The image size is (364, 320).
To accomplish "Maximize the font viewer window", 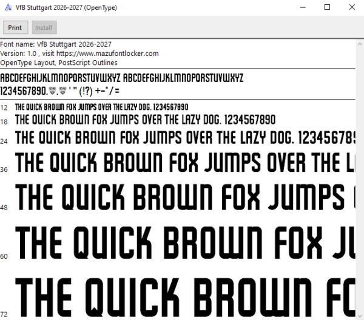I will (x=327, y=7).
